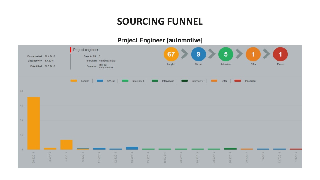Image resolution: width=320 pixels, height=180 pixels.
Task: Click the Days to fill value 31
Action: pos(100,56)
